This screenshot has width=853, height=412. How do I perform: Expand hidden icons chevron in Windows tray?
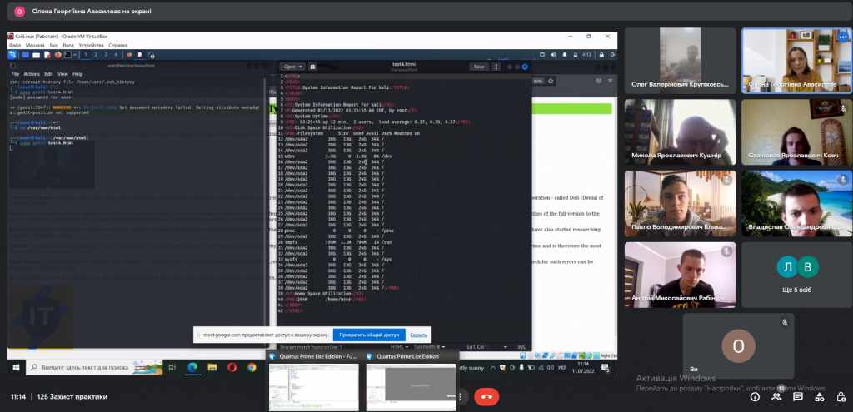(x=493, y=368)
